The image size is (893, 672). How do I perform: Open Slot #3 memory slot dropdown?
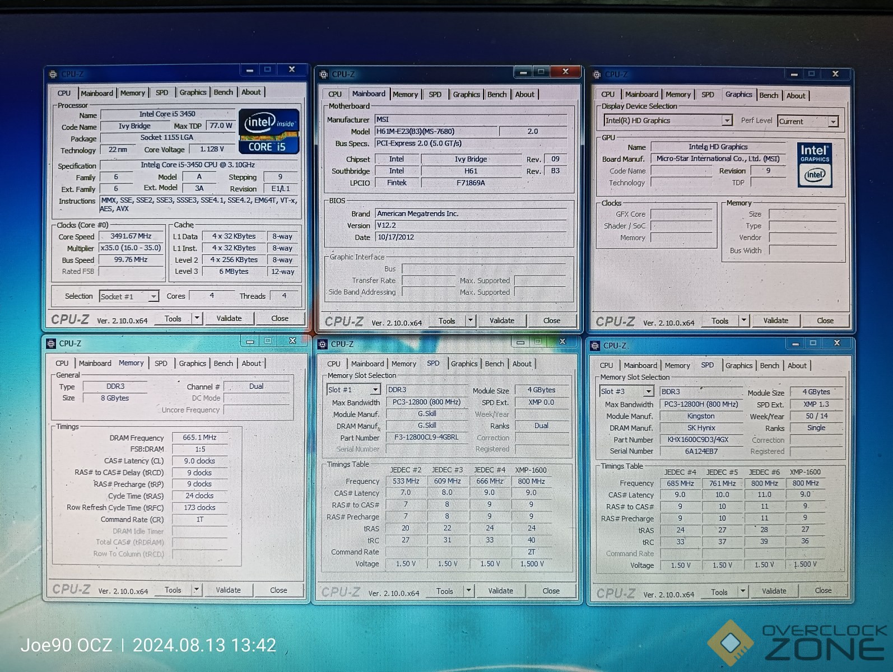(648, 391)
